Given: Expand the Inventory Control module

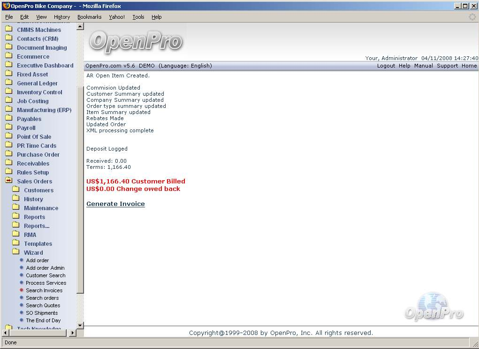Looking at the screenshot, I should click(39, 92).
